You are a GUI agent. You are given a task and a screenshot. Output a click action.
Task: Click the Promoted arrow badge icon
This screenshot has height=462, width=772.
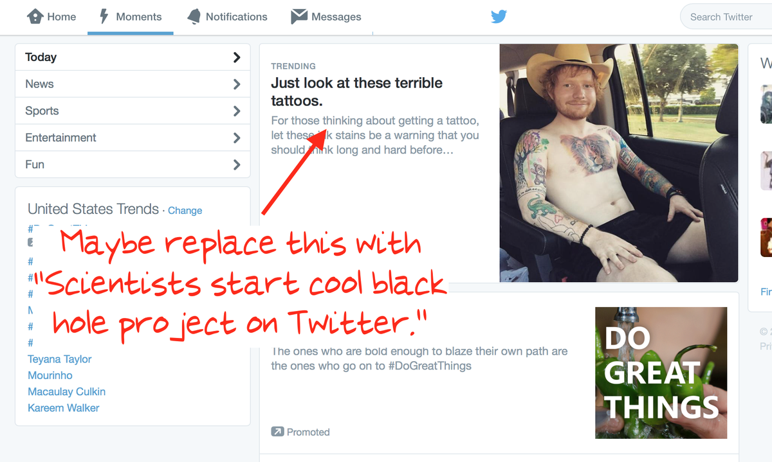click(277, 432)
